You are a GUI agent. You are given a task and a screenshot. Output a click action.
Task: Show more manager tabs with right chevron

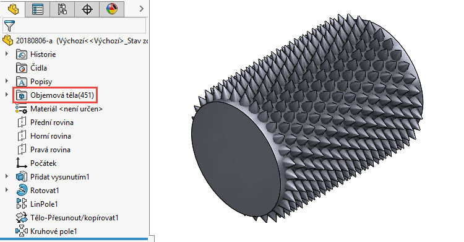click(142, 9)
